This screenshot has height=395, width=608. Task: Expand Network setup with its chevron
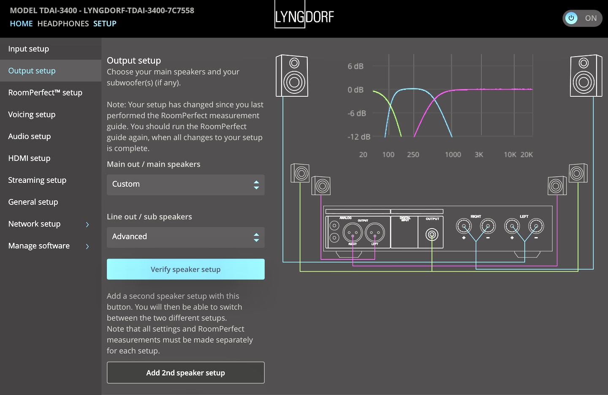(x=87, y=224)
